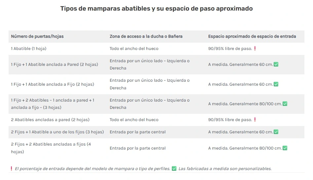The width and height of the screenshot is (313, 180).
Task: Click the 'Las fabricadas a medida son personalizables' note
Action: (225, 169)
